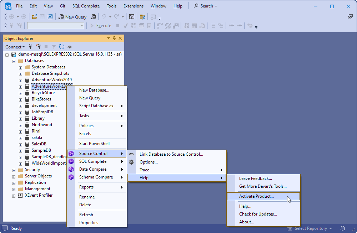The image size is (357, 233).
Task: Expand the Management folder
Action: [14, 189]
